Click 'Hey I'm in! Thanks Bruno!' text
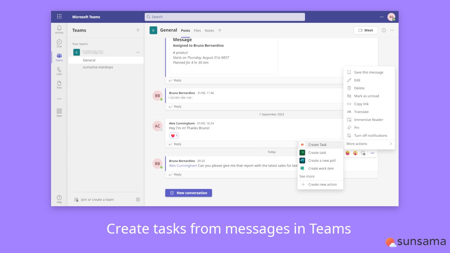The height and width of the screenshot is (253, 450). [189, 128]
